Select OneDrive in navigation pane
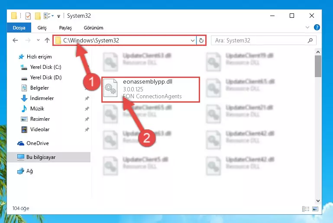This screenshot has width=333, height=223. (x=33, y=143)
